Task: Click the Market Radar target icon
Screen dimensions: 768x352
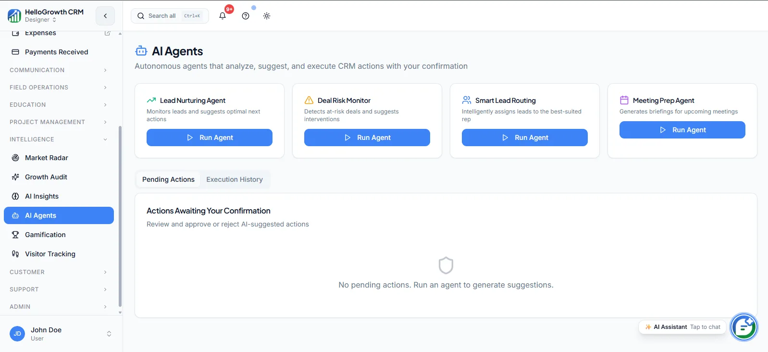Action: [15, 158]
